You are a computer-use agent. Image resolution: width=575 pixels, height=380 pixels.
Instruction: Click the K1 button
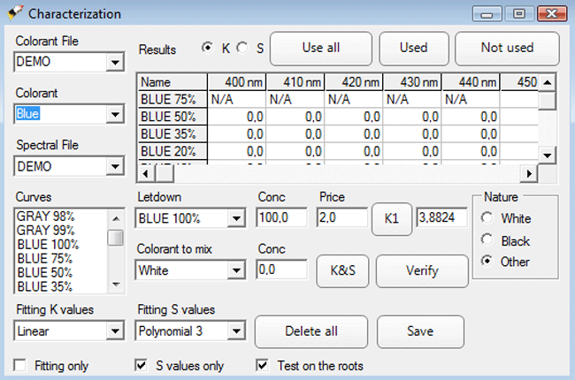coord(392,217)
